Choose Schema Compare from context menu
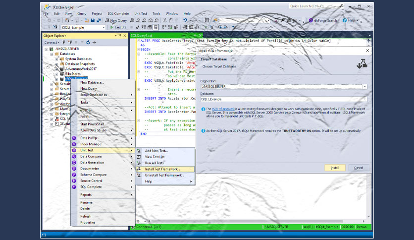The image size is (414, 240). pyautogui.click(x=103, y=175)
